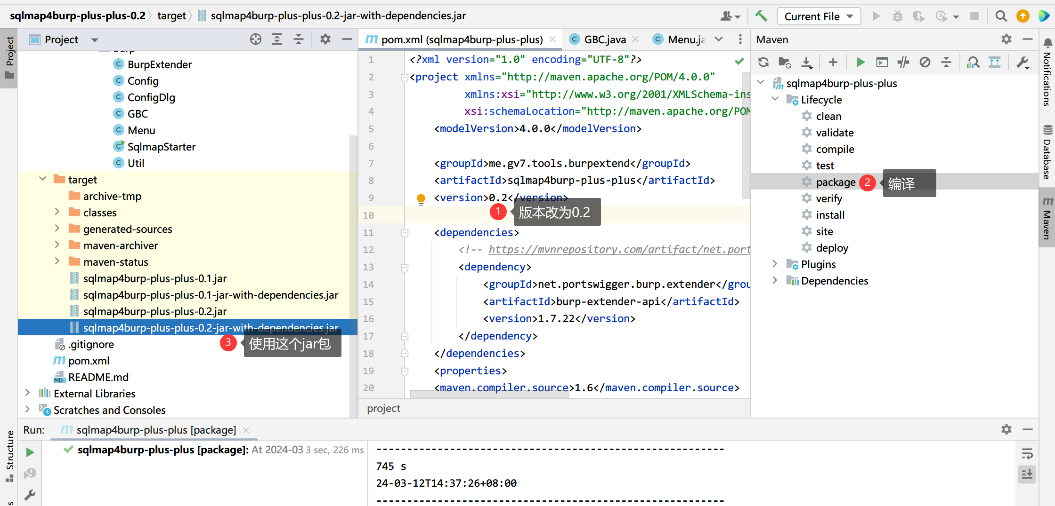The width and height of the screenshot is (1055, 506).
Task: Expand the Maven Dependencies node
Action: pyautogui.click(x=775, y=280)
